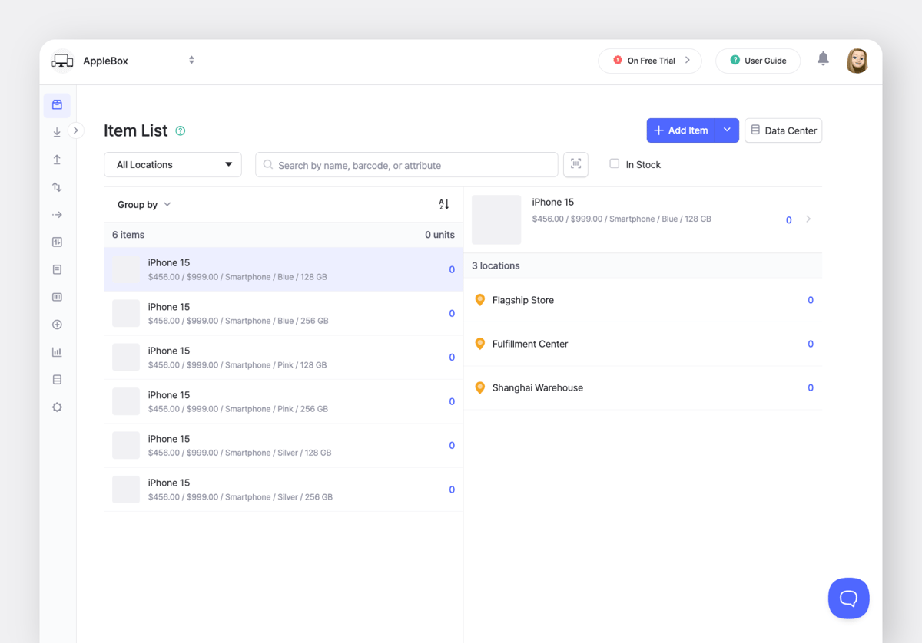Expand the sidebar with the chevron toggle
The image size is (922, 643).
[75, 130]
